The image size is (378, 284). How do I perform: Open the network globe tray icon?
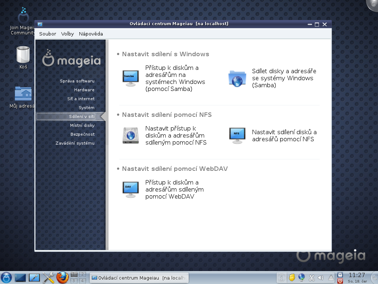click(302, 278)
